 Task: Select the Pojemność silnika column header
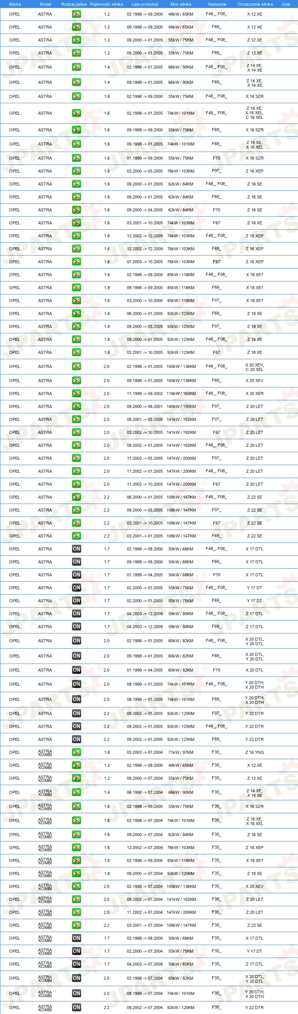click(x=106, y=4)
